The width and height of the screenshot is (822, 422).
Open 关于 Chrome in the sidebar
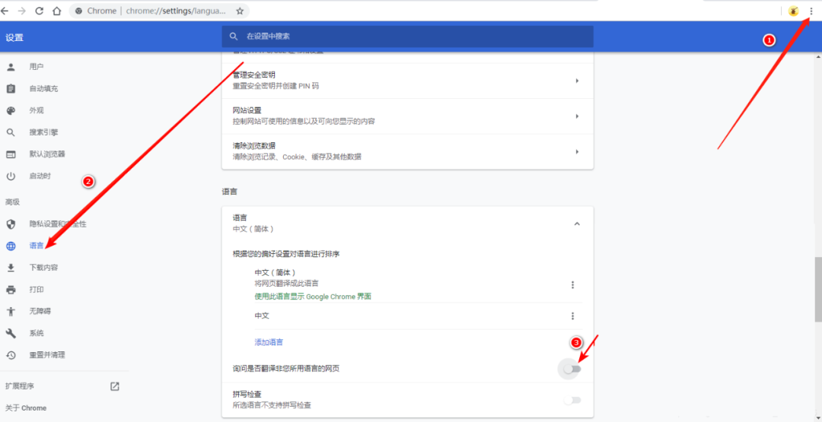point(26,408)
